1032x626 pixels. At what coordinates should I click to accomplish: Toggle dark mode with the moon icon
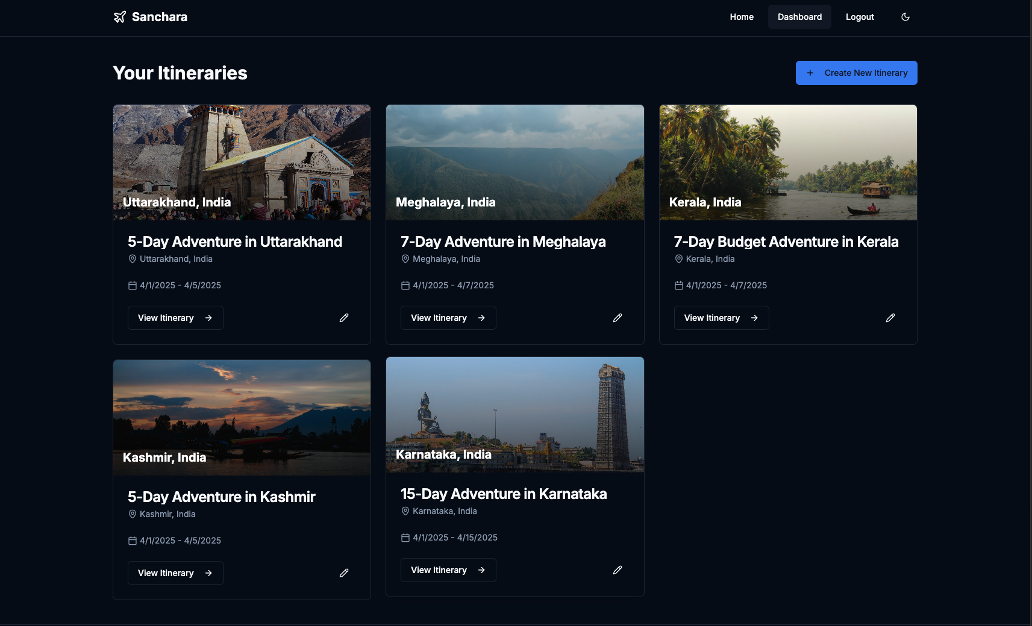pyautogui.click(x=905, y=17)
